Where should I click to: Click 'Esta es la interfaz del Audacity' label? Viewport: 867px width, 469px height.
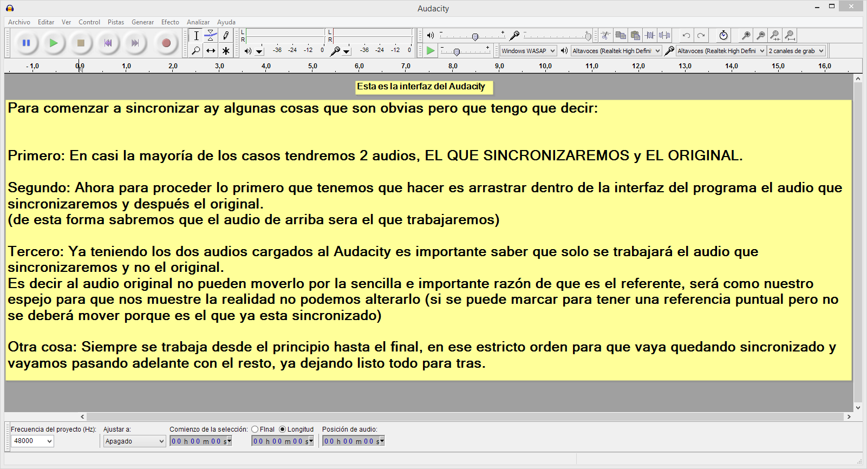pyautogui.click(x=421, y=87)
